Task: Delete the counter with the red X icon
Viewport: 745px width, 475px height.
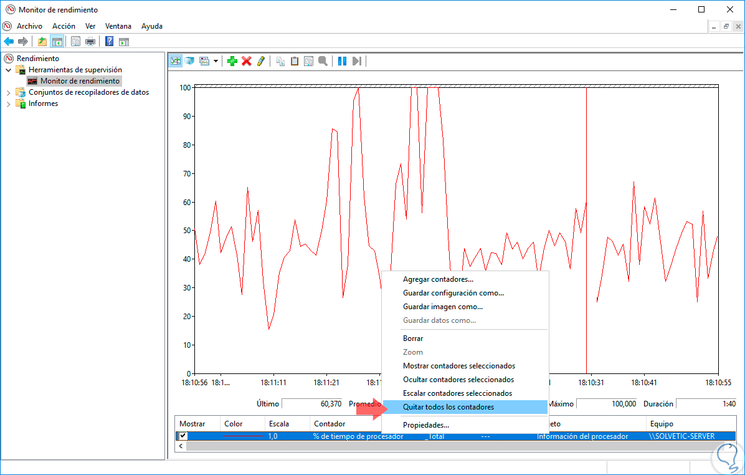Action: click(247, 61)
